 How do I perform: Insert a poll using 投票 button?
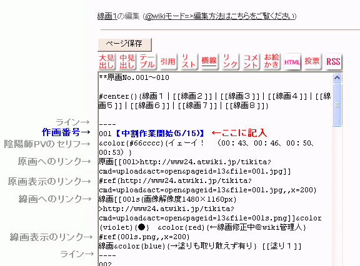click(x=312, y=61)
